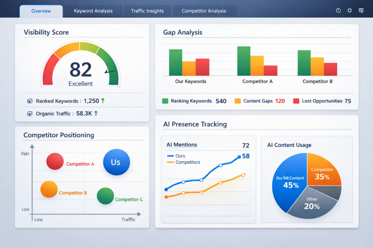Click the Competitor A chart axis label
Image resolution: width=373 pixels, height=248 pixels.
257,81
